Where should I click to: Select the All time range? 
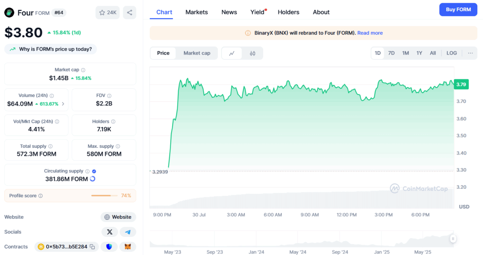[433, 53]
